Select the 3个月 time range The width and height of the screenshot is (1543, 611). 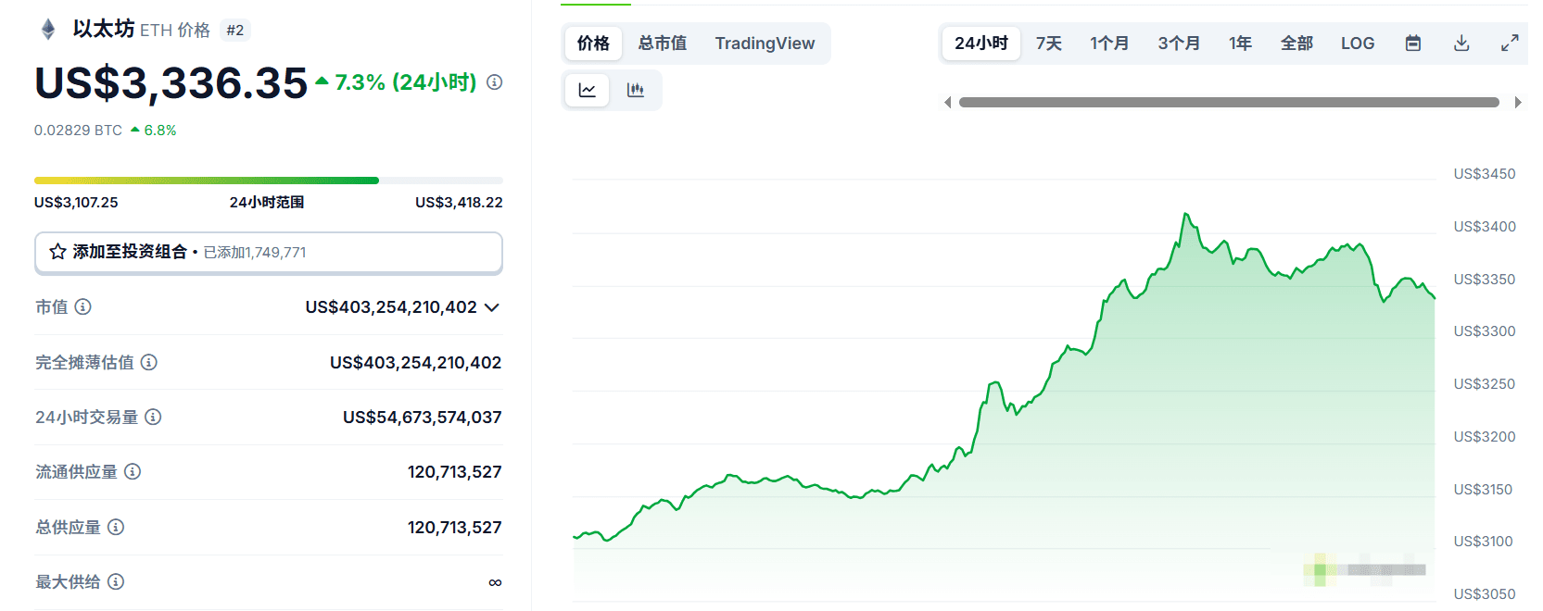click(x=1179, y=44)
